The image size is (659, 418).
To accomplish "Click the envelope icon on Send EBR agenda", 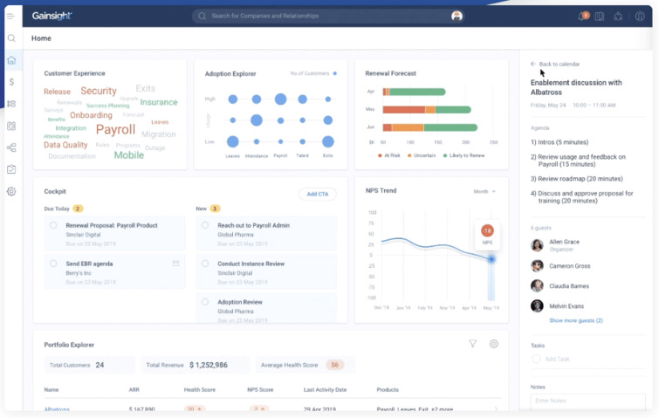I will 175,264.
